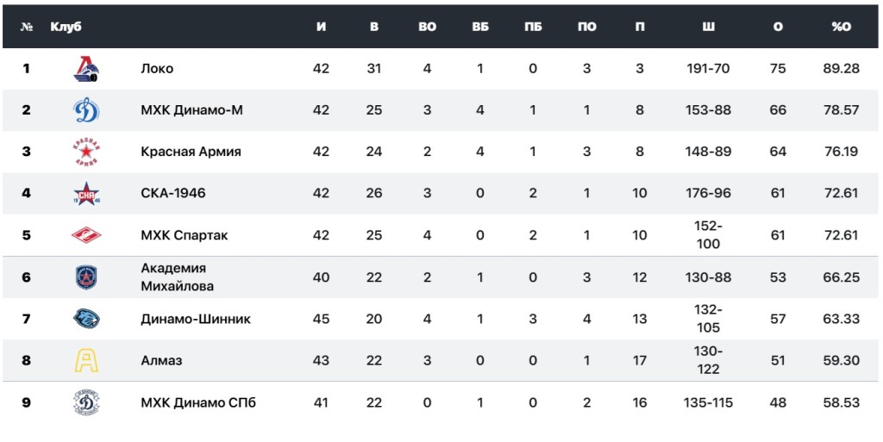Click the Красная Армия star logo

coord(87,152)
